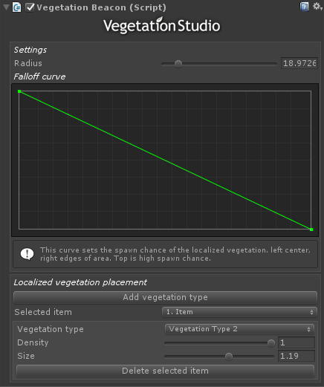Disable the Vegetation Beacon script checkbox
Image resolution: width=324 pixels, height=387 pixels.
(x=30, y=7)
